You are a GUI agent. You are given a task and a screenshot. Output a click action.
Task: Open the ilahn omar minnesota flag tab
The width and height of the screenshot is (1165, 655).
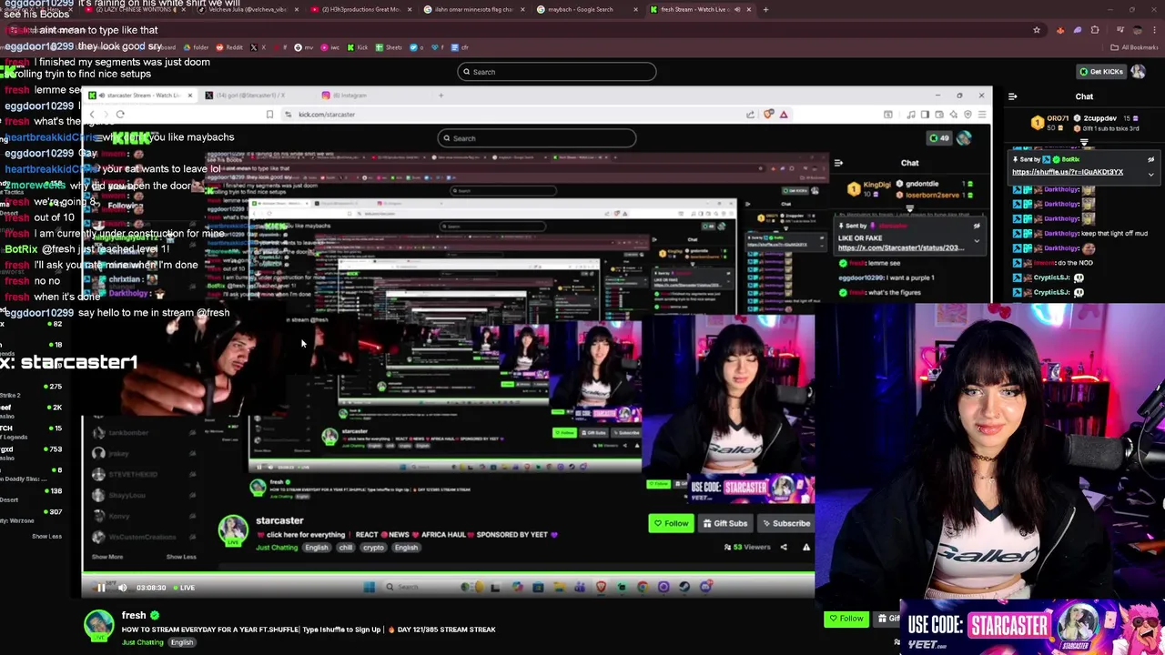tap(473, 9)
